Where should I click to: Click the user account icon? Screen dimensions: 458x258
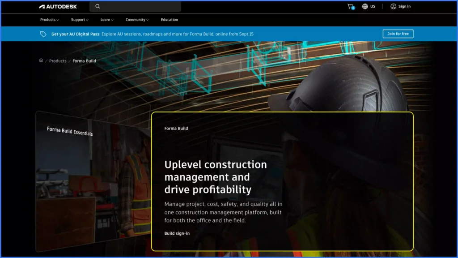pos(393,6)
